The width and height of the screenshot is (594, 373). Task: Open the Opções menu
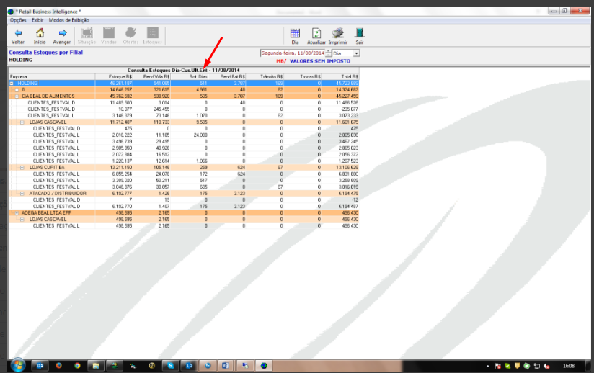pyautogui.click(x=18, y=20)
